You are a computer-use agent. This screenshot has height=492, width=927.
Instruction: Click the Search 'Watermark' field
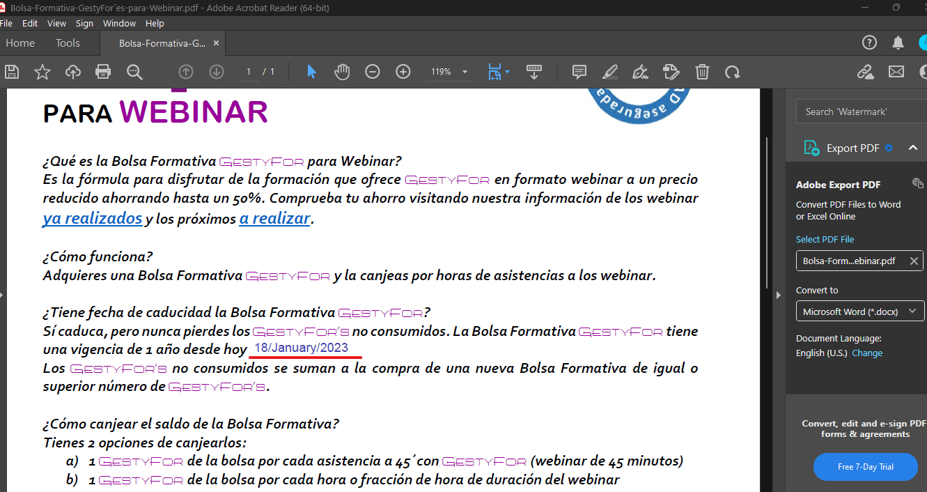(862, 112)
